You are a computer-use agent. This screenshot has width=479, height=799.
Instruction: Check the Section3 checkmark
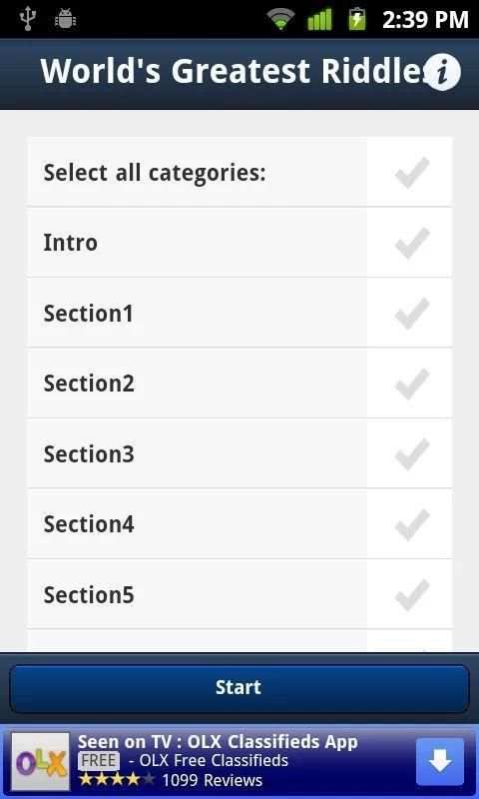click(412, 454)
